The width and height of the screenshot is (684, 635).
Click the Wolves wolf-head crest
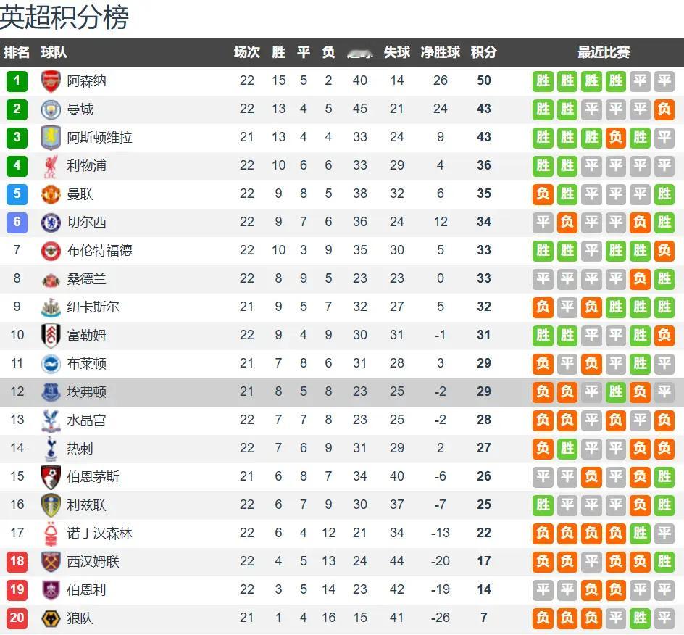click(51, 618)
